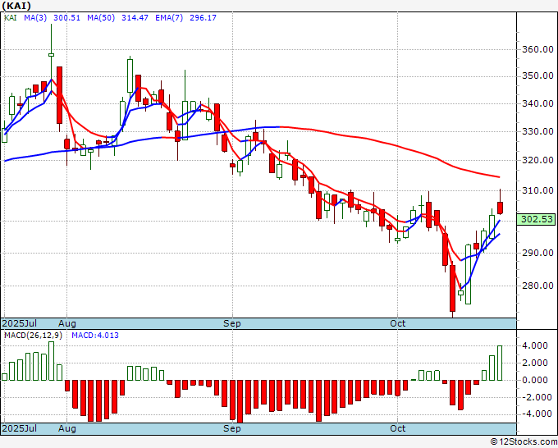This screenshot has height=448, width=558.
Task: Click the MA(3) legend label
Action: tap(35, 18)
